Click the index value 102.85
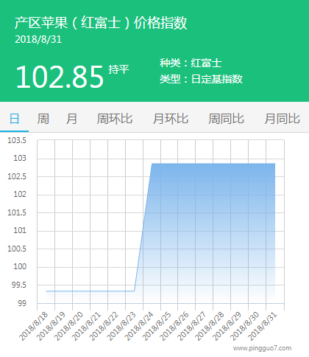Screen dimensions: 309x357 (60, 77)
